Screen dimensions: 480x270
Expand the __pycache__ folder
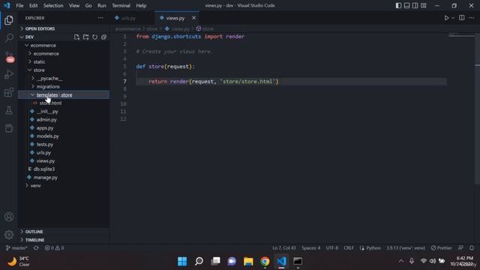coord(64,78)
